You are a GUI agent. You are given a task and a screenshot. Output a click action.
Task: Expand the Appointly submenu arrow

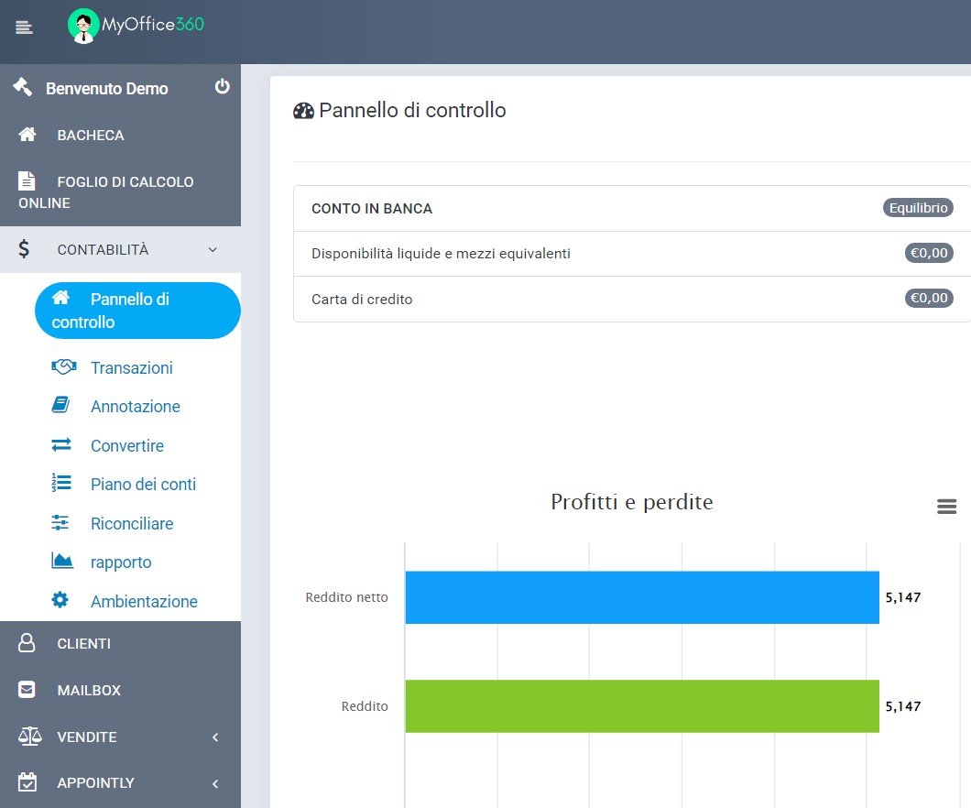click(215, 783)
